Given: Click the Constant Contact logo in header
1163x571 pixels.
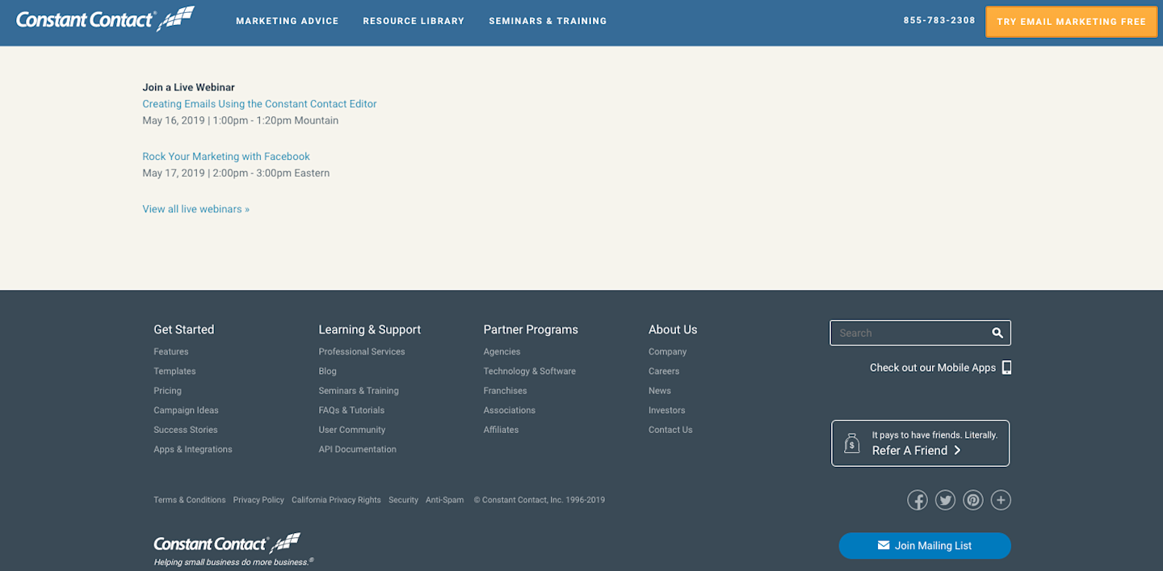Looking at the screenshot, I should pos(105,19).
